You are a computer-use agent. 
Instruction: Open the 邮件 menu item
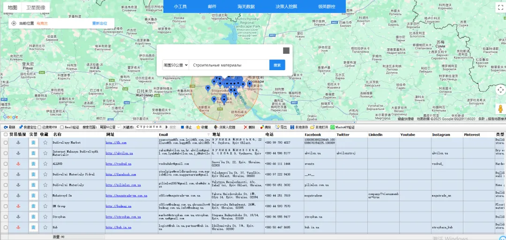tap(212, 7)
